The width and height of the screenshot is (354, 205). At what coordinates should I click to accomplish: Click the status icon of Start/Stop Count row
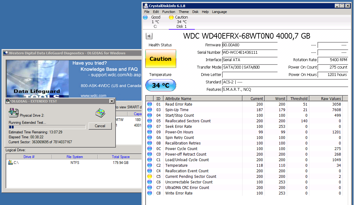150,115
